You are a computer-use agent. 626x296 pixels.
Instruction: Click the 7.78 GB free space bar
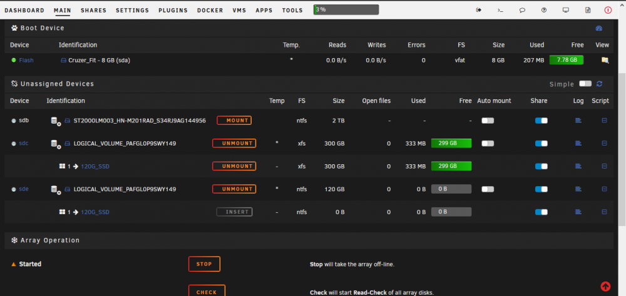567,60
